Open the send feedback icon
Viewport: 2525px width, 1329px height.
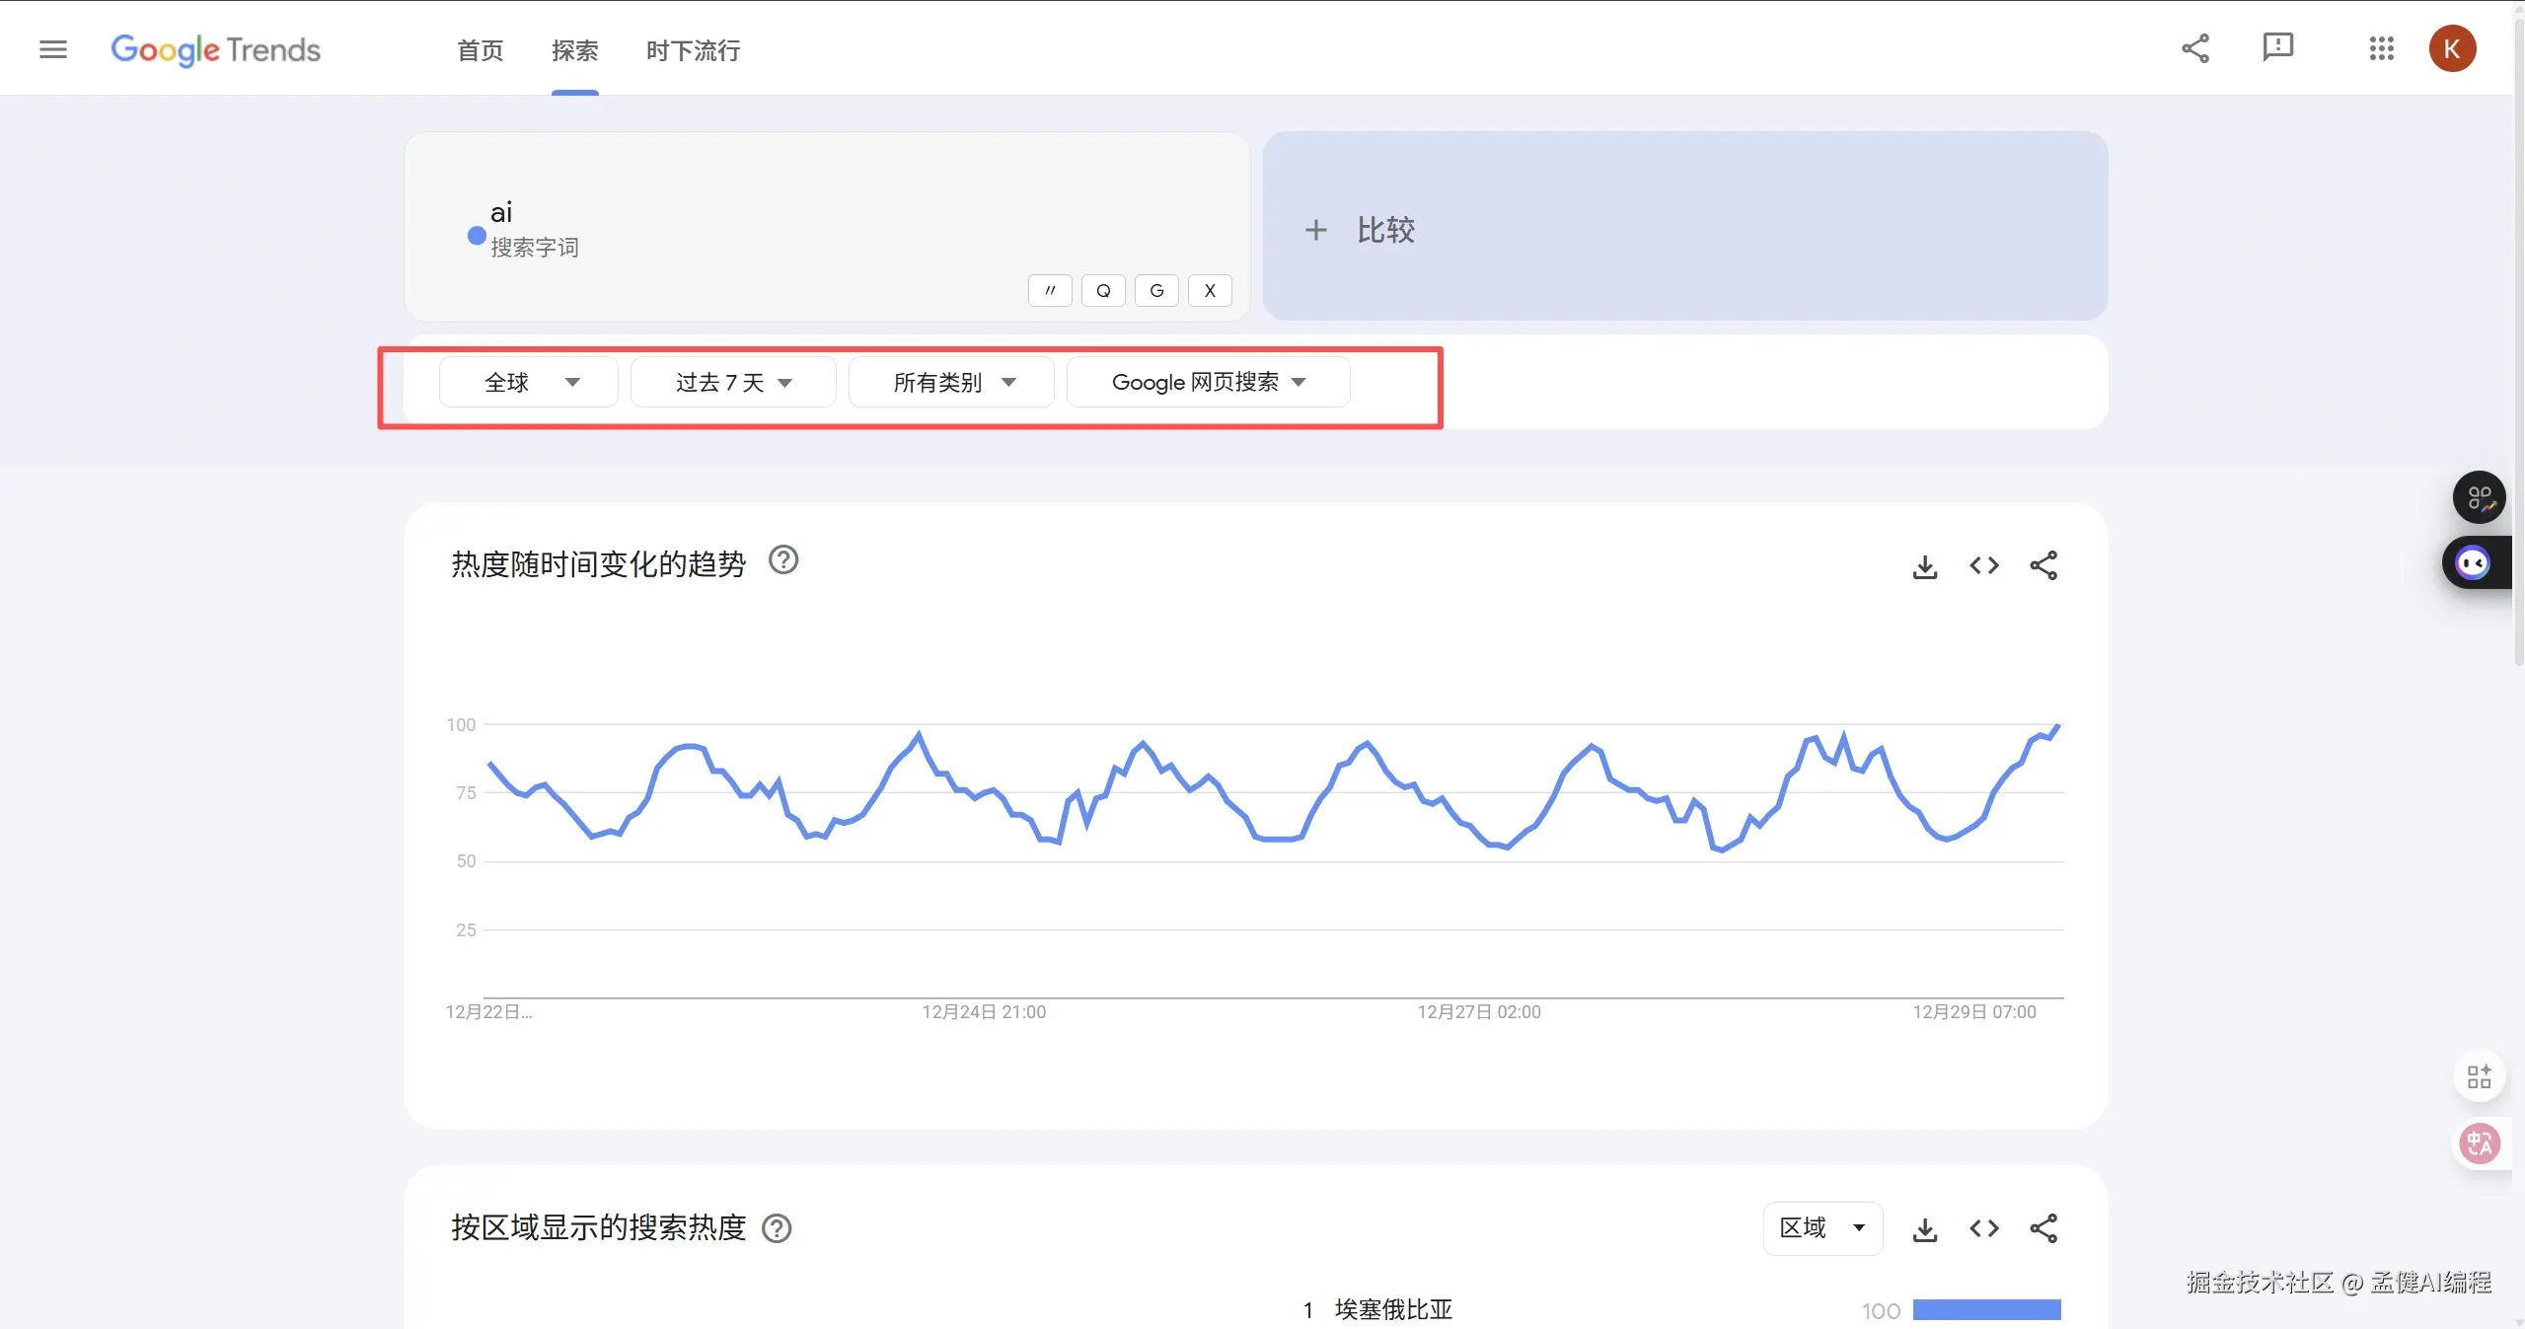click(2277, 47)
